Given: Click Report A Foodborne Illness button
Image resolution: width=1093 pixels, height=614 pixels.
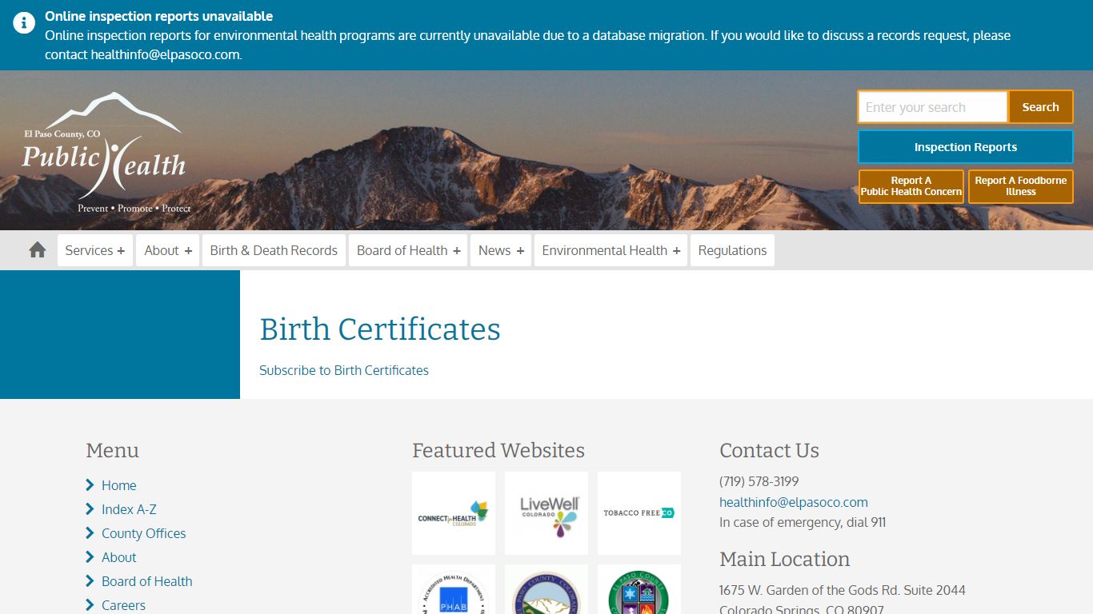Looking at the screenshot, I should (1021, 186).
